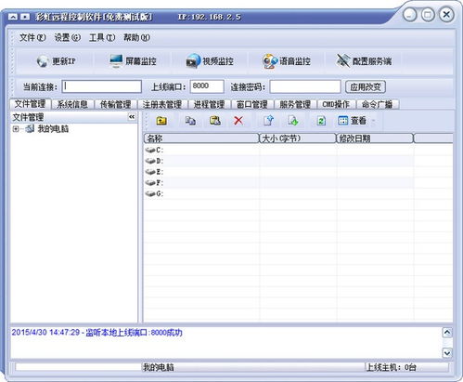Image resolution: width=463 pixels, height=382 pixels.
Task: Click the 上线端口 port input field
Action: [x=207, y=86]
